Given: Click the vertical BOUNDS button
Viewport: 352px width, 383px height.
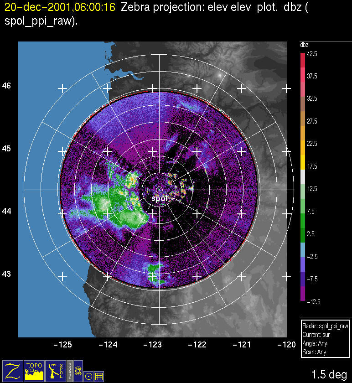Looking at the screenshot, I should pos(69,370).
